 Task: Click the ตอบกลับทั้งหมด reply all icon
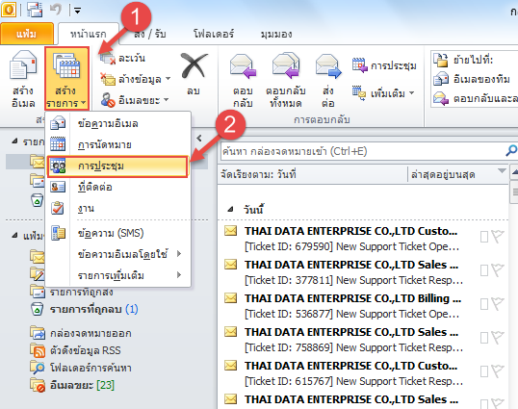point(286,65)
